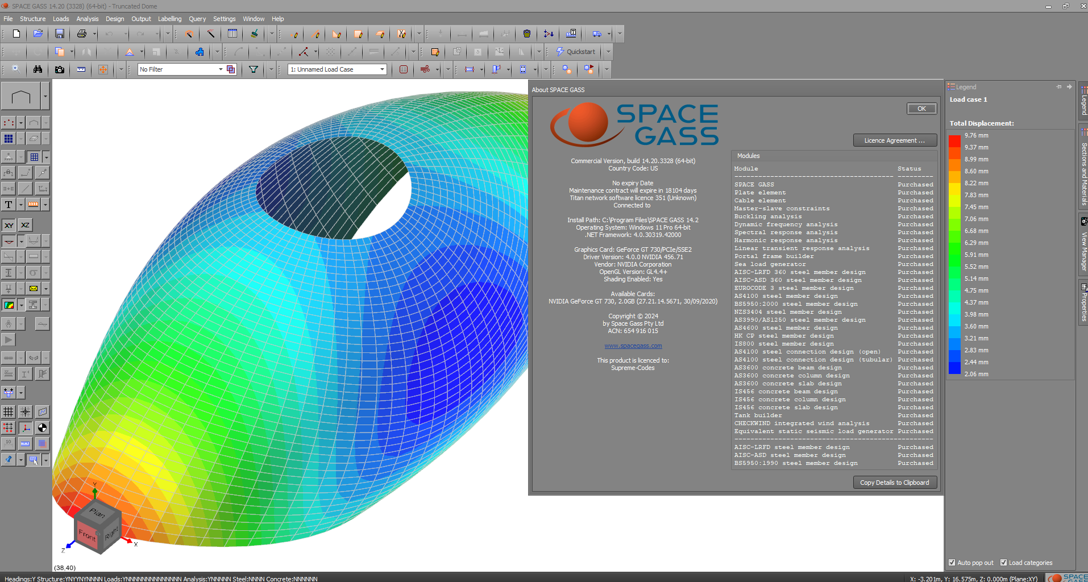Open the www.spacegass.com link

tap(633, 346)
